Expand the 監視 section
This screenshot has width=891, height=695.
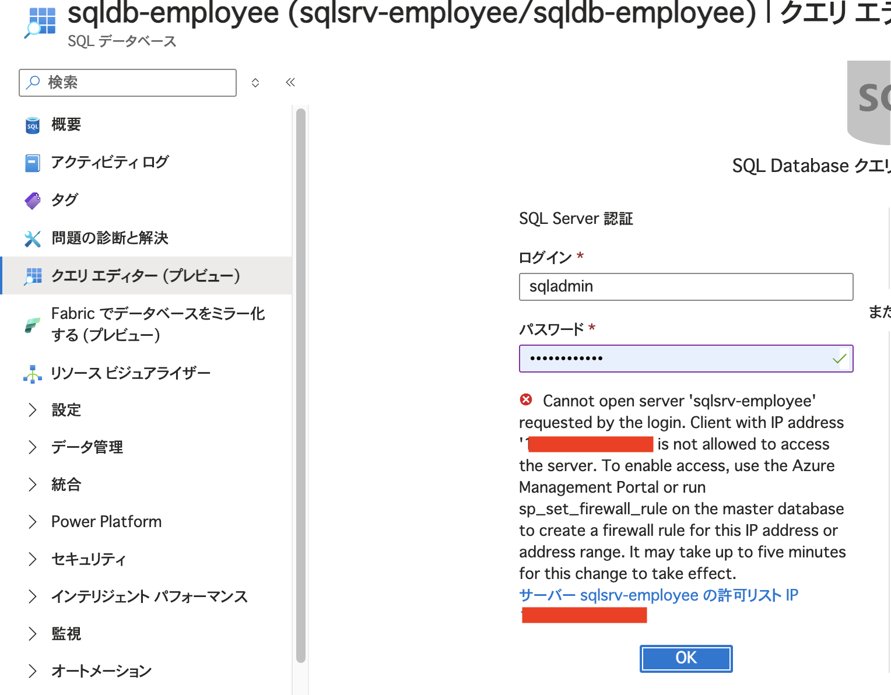66,634
